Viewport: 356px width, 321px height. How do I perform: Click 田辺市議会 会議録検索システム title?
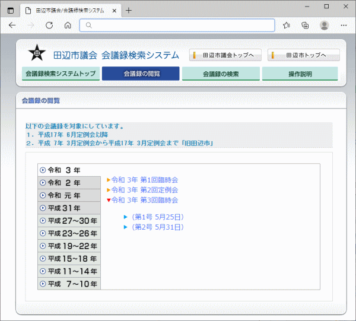(x=116, y=55)
